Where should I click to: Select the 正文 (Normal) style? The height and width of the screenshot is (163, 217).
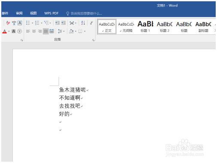coord(107,27)
